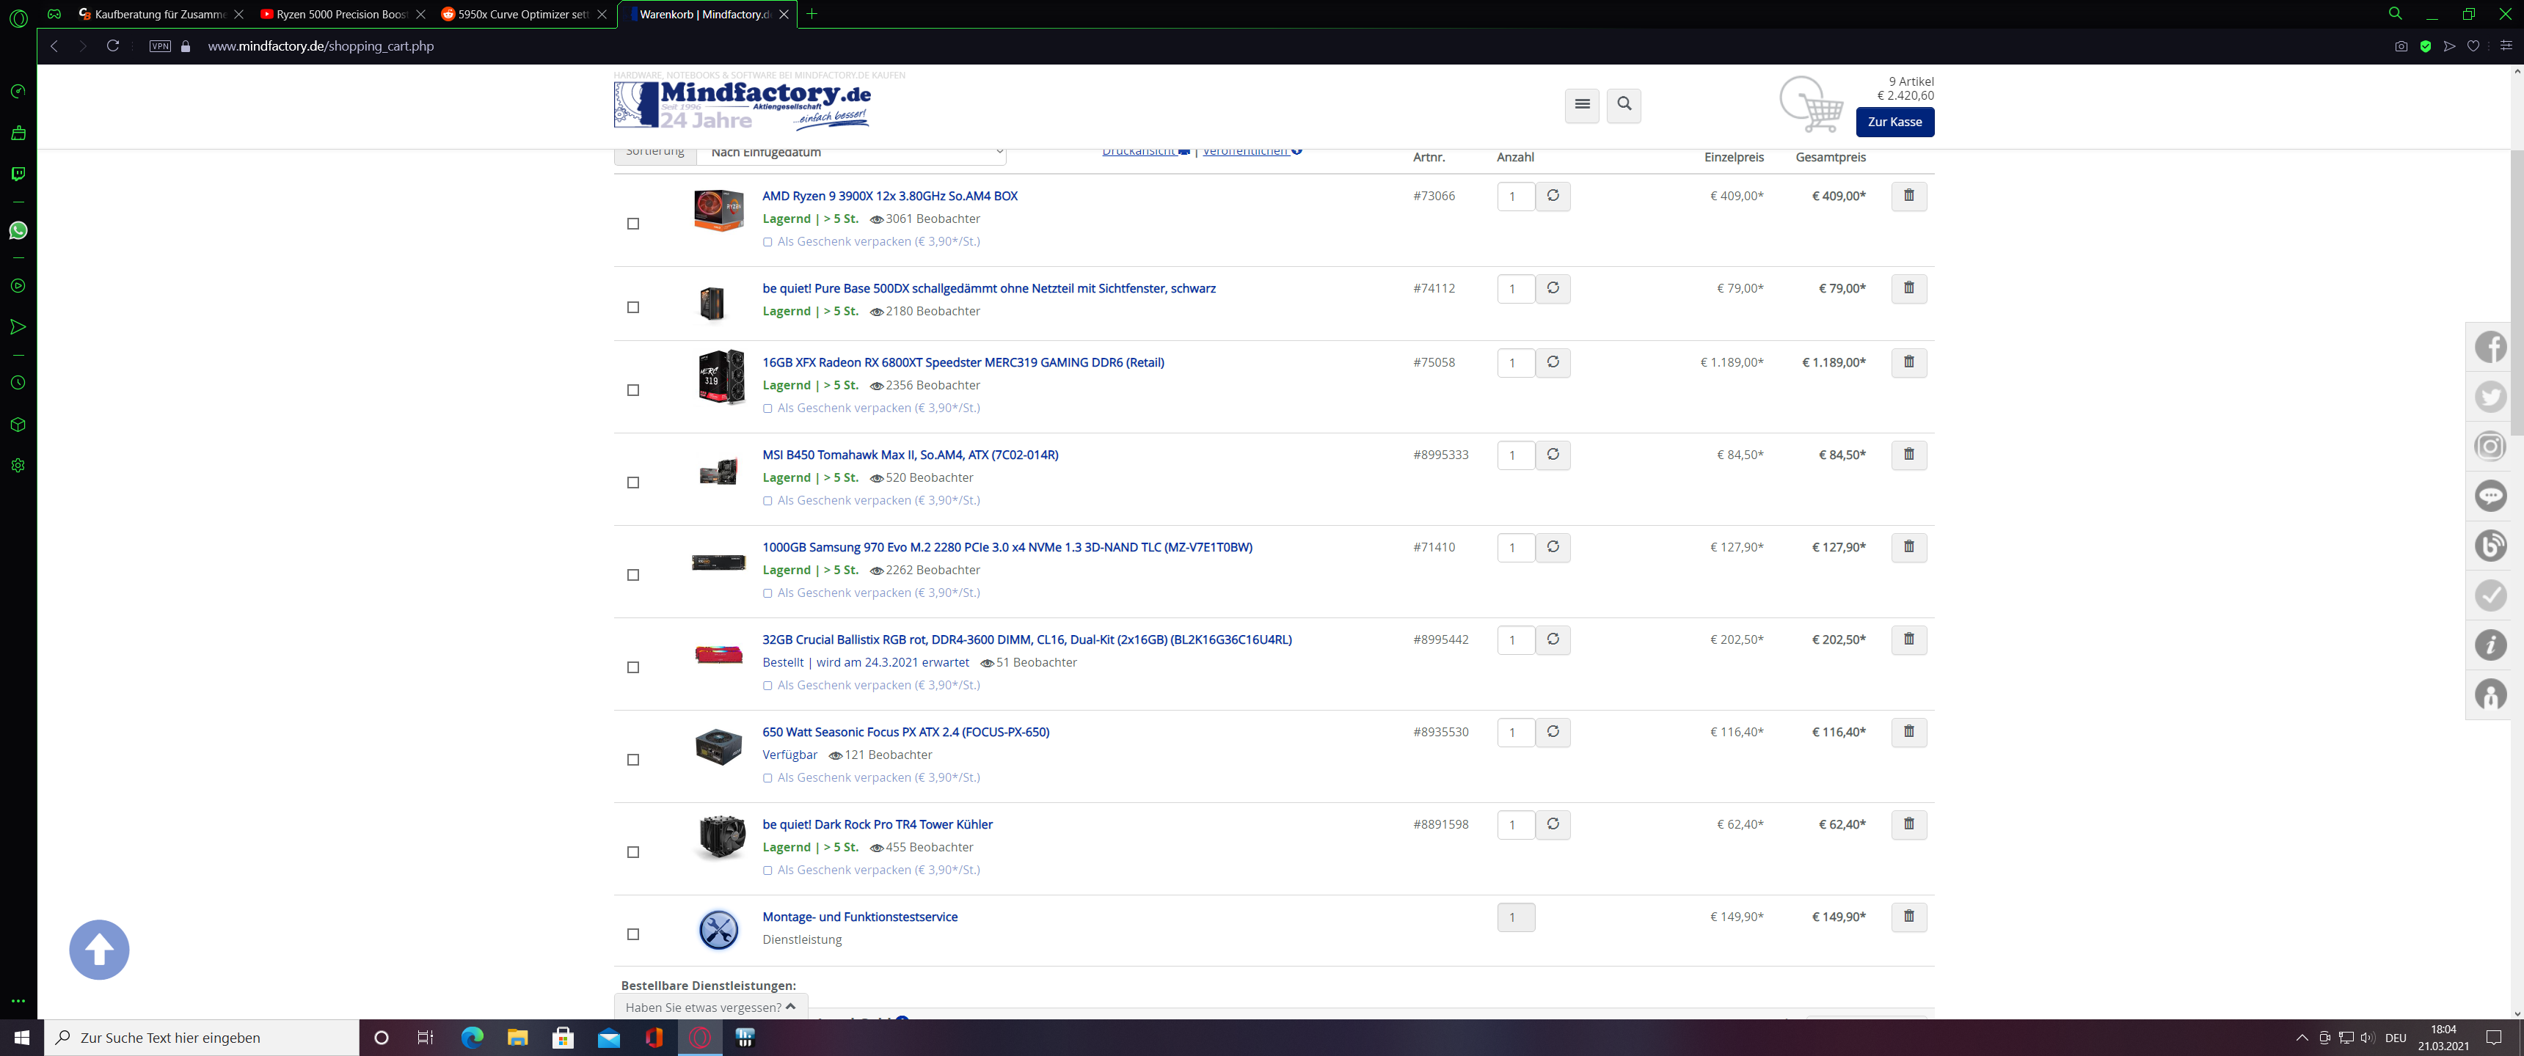This screenshot has height=1056, width=2524.
Task: Click the Facebook icon in the side panel
Action: pyautogui.click(x=2490, y=347)
